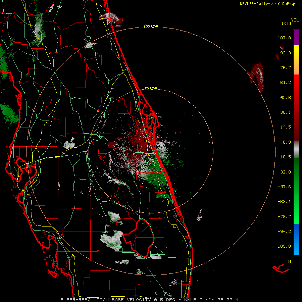
Task: Select the -63.1 scale value
Action: click(x=284, y=202)
